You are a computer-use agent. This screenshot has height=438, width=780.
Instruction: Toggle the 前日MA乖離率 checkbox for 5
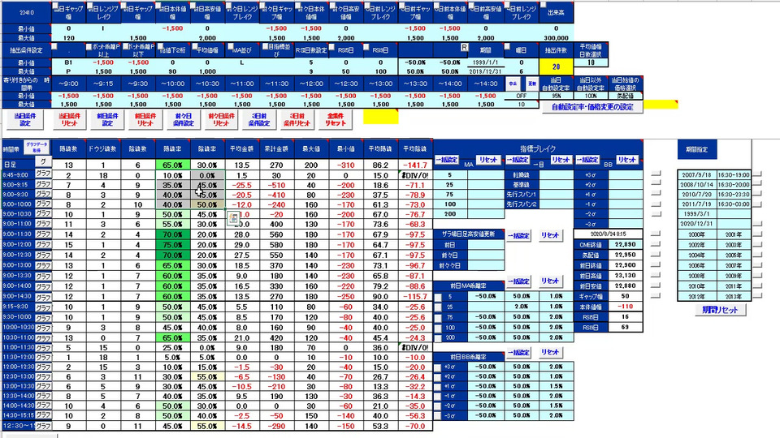pyautogui.click(x=438, y=297)
